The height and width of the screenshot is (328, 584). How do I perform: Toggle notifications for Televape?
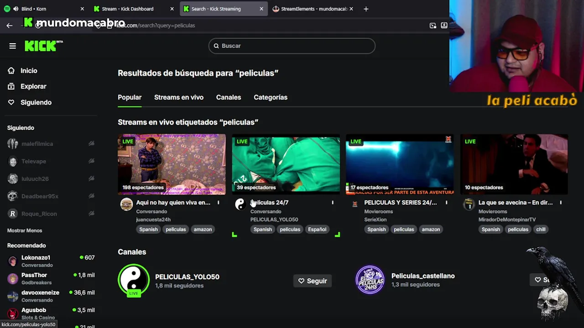click(x=91, y=161)
